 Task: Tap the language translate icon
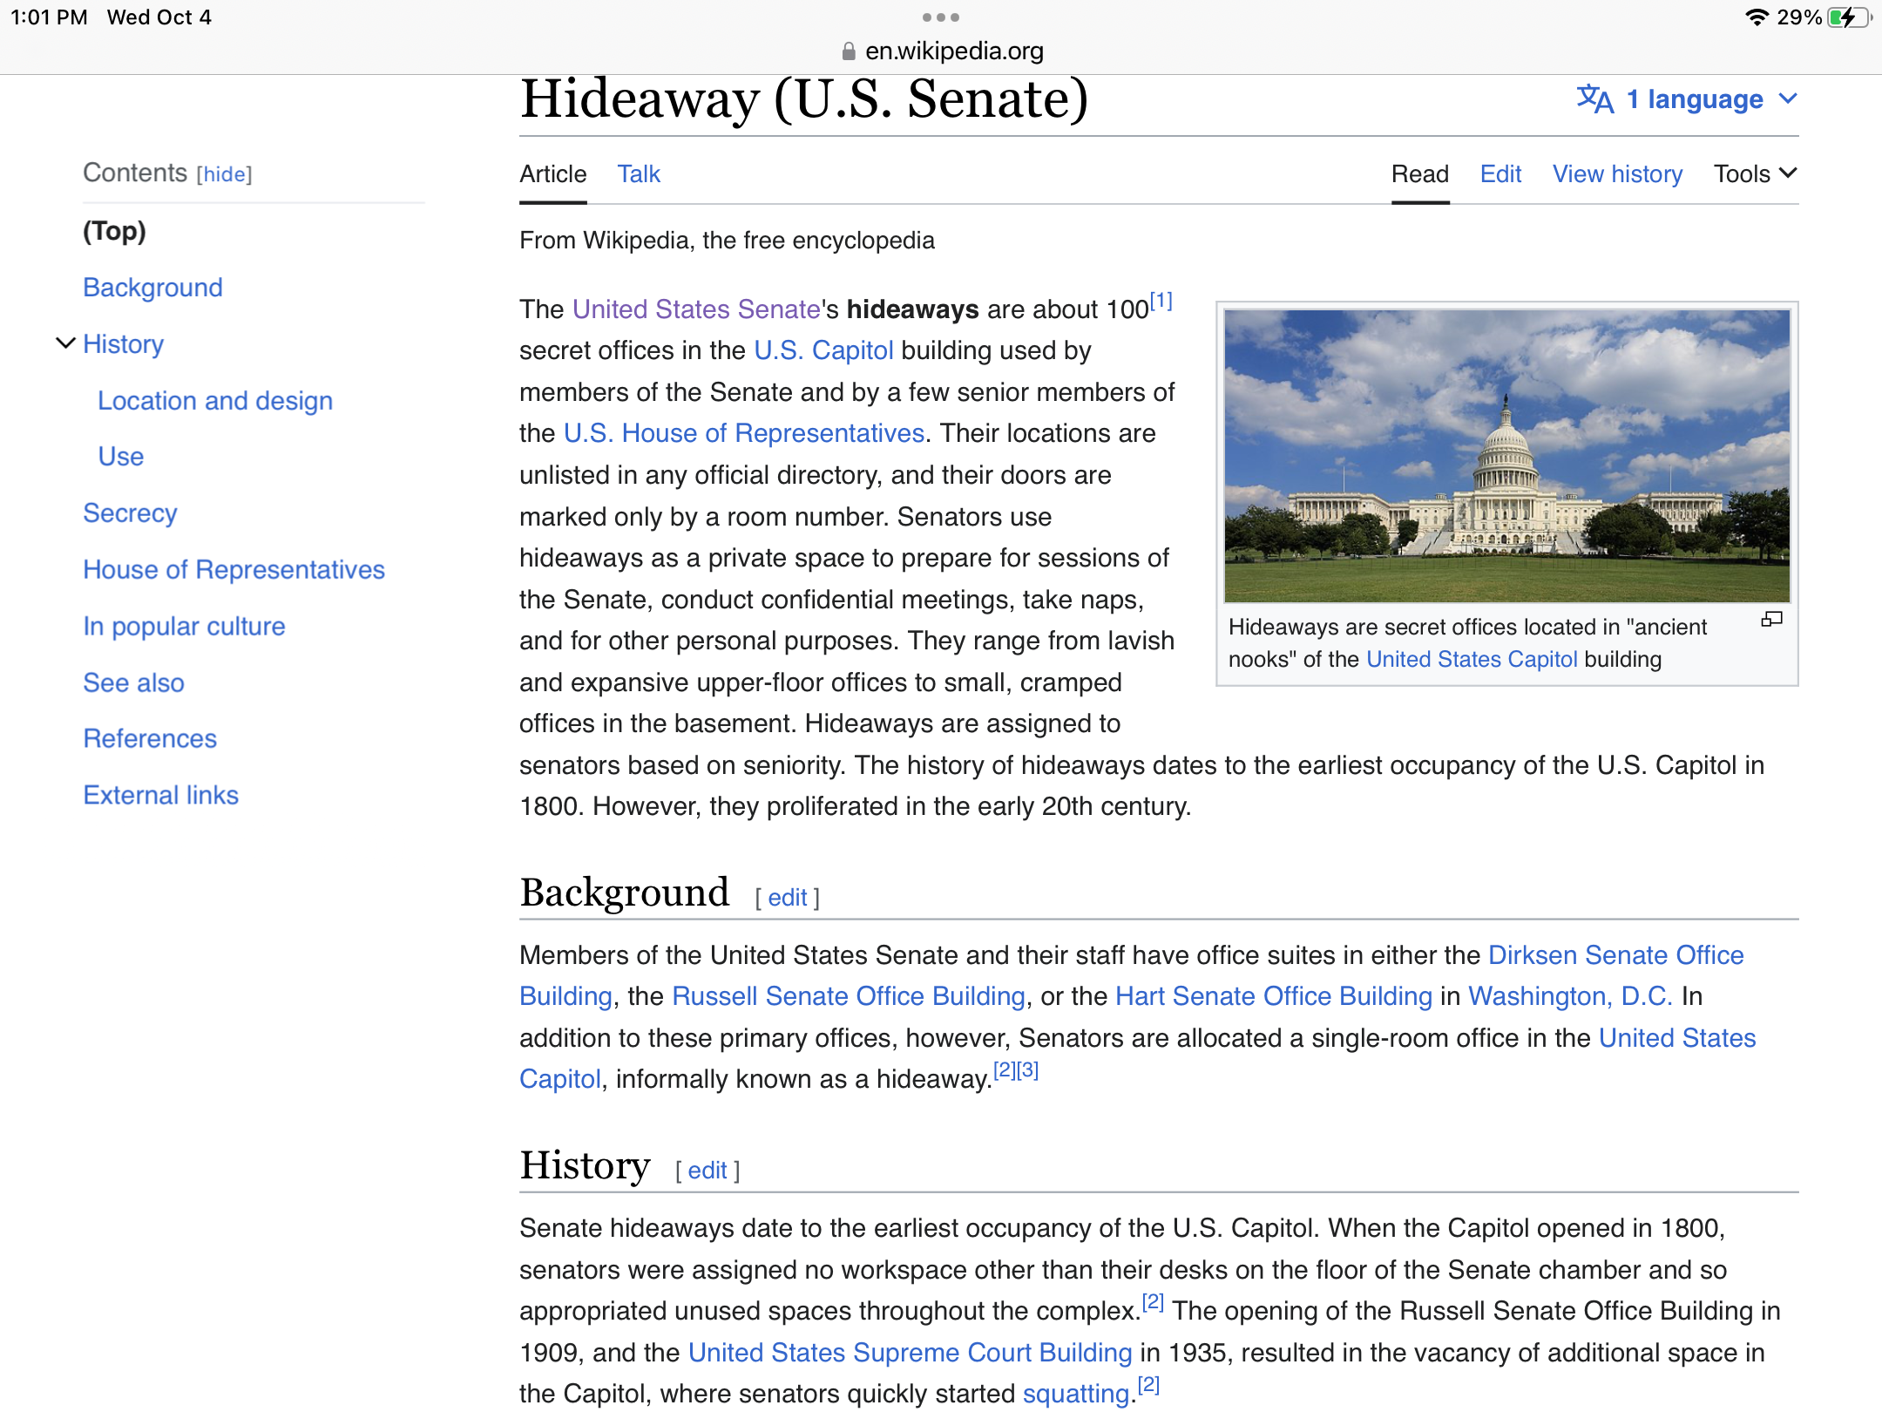point(1594,99)
